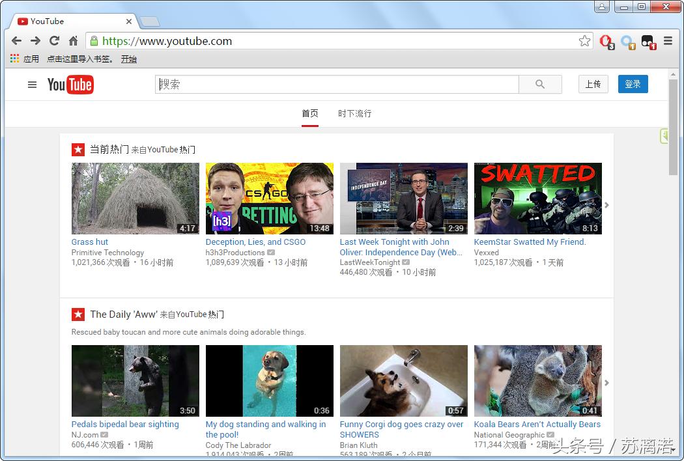This screenshot has width=684, height=461.
Task: Visit the Brian Kluth channel
Action: pyautogui.click(x=358, y=445)
